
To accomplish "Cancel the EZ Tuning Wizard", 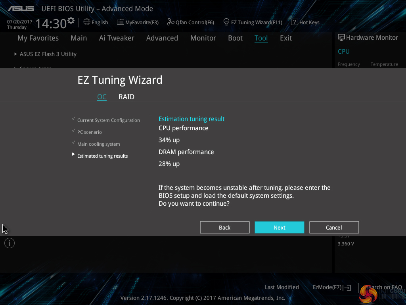I will [334, 228].
